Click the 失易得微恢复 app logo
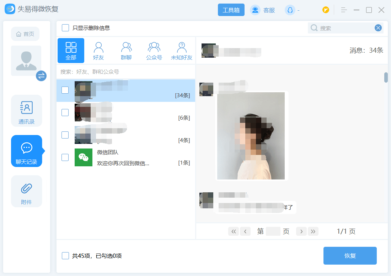 pyautogui.click(x=10, y=9)
